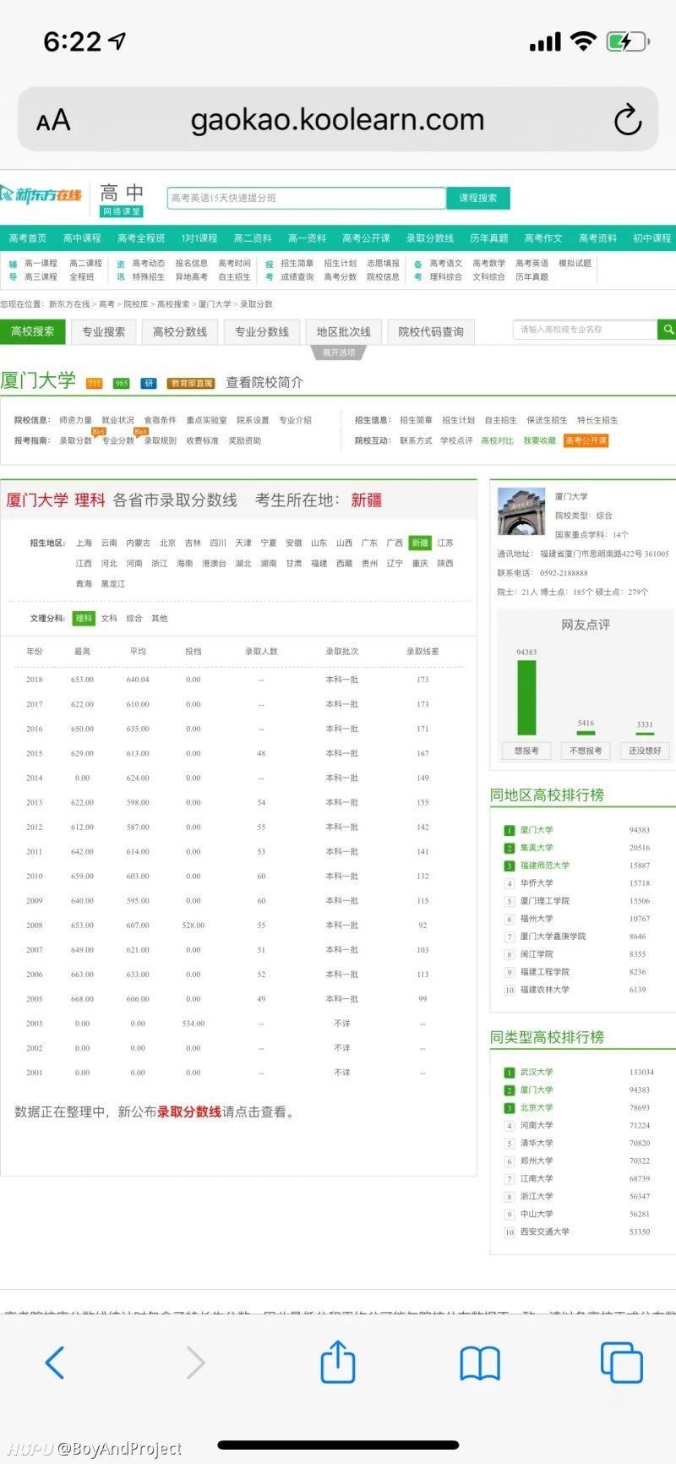Click the 我要收藏 link
Viewport: 676px width, 1464px height.
539,440
